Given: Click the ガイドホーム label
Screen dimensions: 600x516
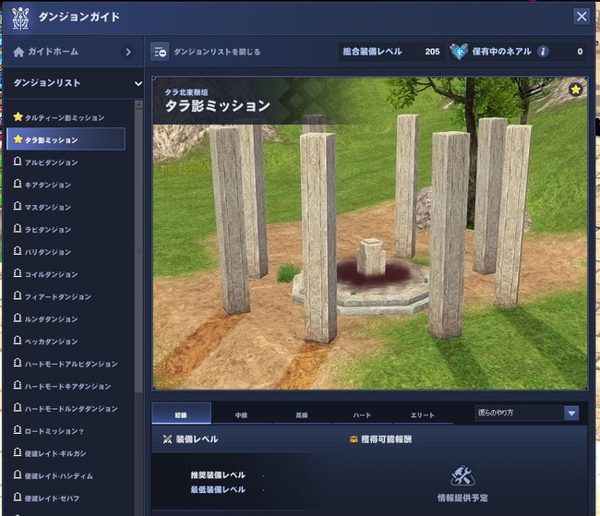Looking at the screenshot, I should pyautogui.click(x=53, y=52).
